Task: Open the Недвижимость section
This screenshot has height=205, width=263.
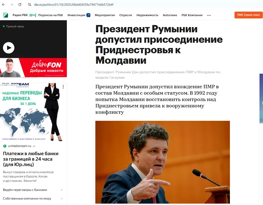Action: [x=147, y=15]
